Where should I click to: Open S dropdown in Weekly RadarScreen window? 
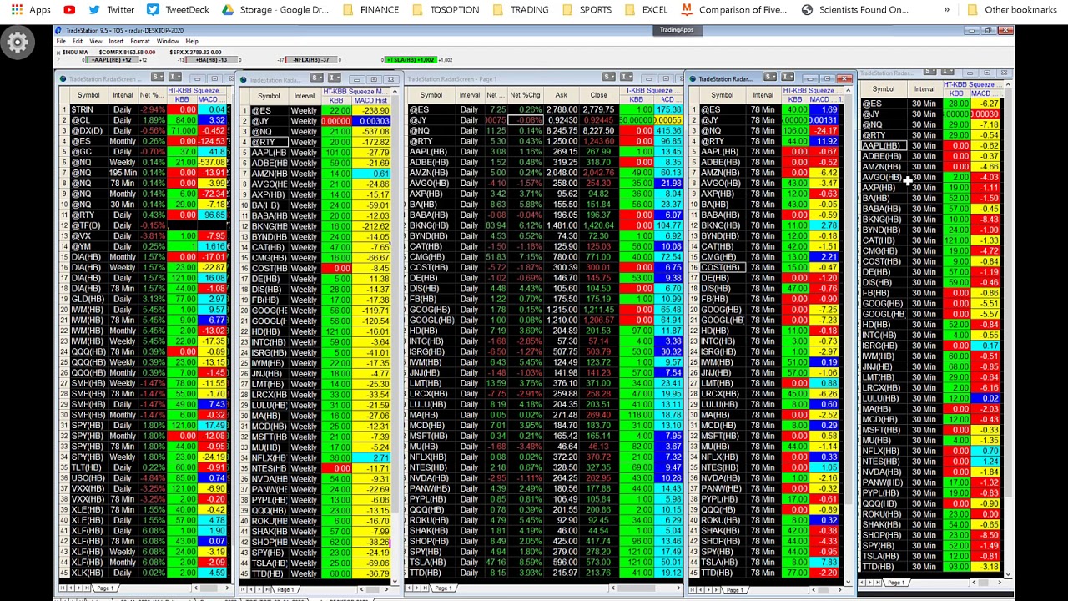319,78
